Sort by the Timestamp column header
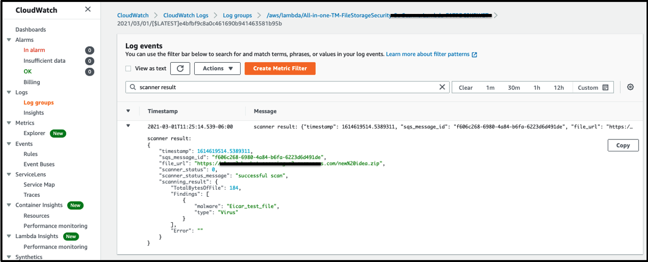The height and width of the screenshot is (262, 648). [162, 111]
